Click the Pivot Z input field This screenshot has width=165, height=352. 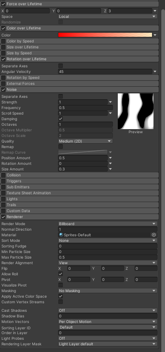click(x=146, y=279)
